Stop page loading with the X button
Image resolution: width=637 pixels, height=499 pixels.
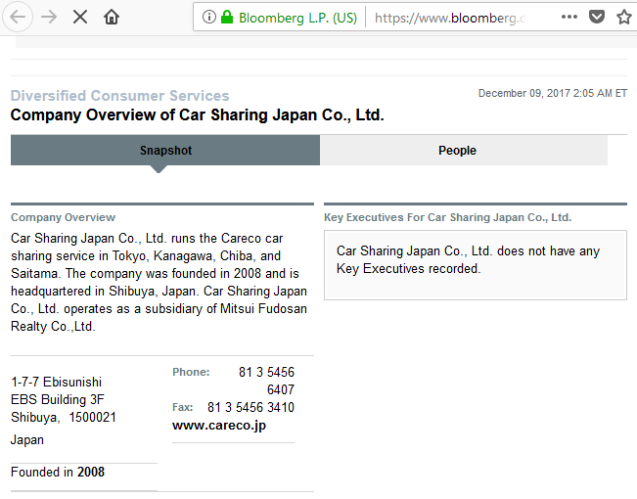(80, 17)
